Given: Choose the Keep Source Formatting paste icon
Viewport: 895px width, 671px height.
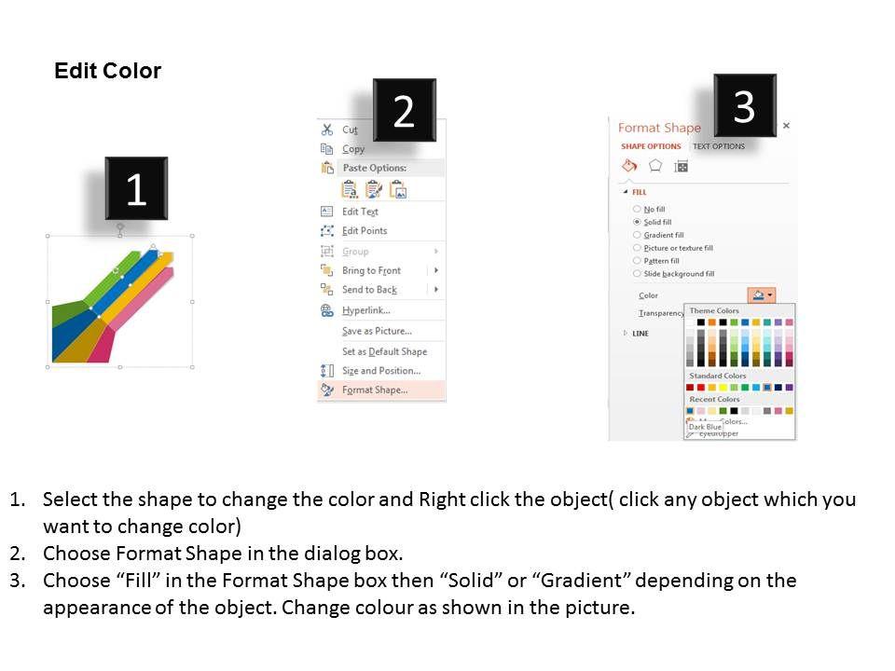Looking at the screenshot, I should coord(350,190).
